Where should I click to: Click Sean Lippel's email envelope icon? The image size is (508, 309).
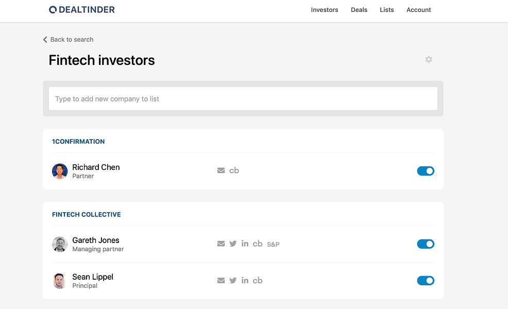click(x=221, y=280)
